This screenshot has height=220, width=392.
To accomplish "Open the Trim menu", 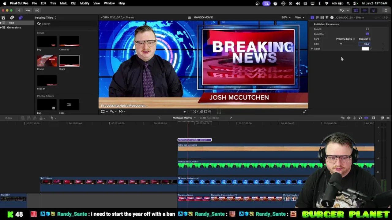I will pyautogui.click(x=53, y=3).
